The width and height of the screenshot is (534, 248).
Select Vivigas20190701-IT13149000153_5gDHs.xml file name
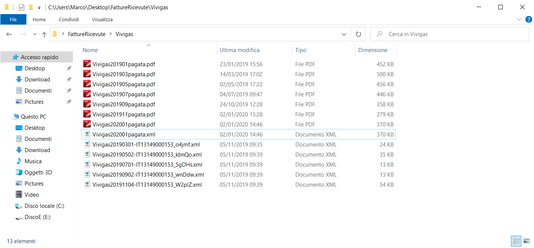(147, 164)
